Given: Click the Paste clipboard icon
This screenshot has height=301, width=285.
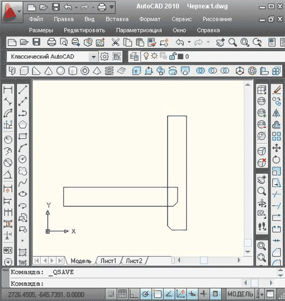Looking at the screenshot, I should tap(140, 42).
